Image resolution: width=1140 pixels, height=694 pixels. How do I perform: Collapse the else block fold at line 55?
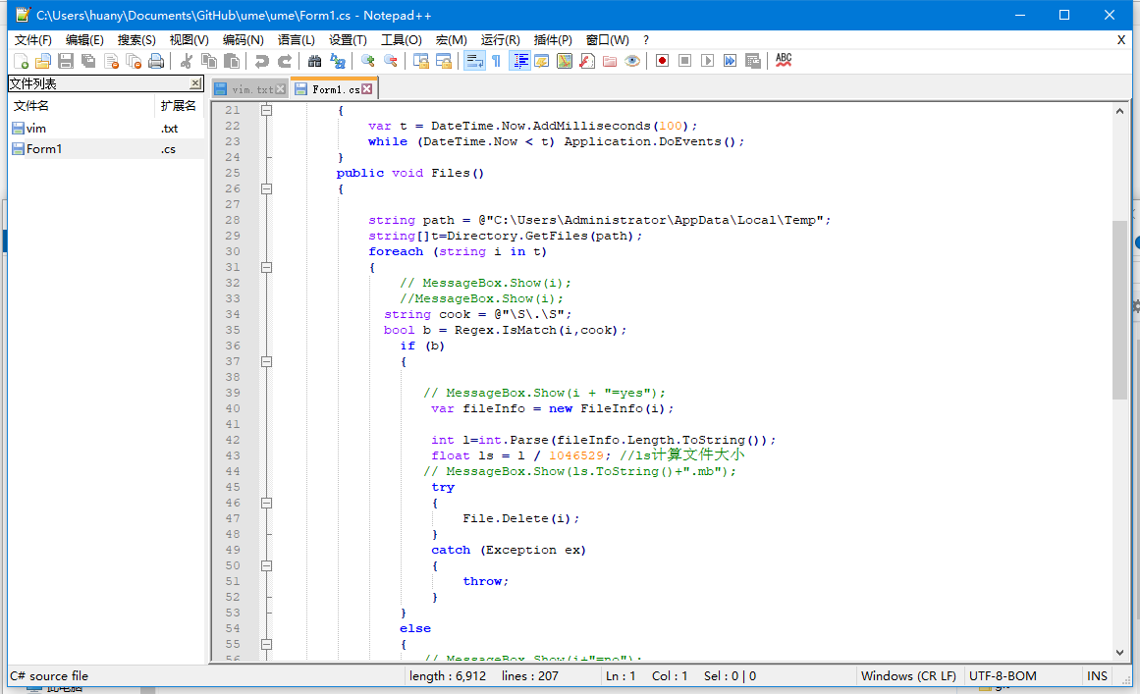tap(267, 644)
